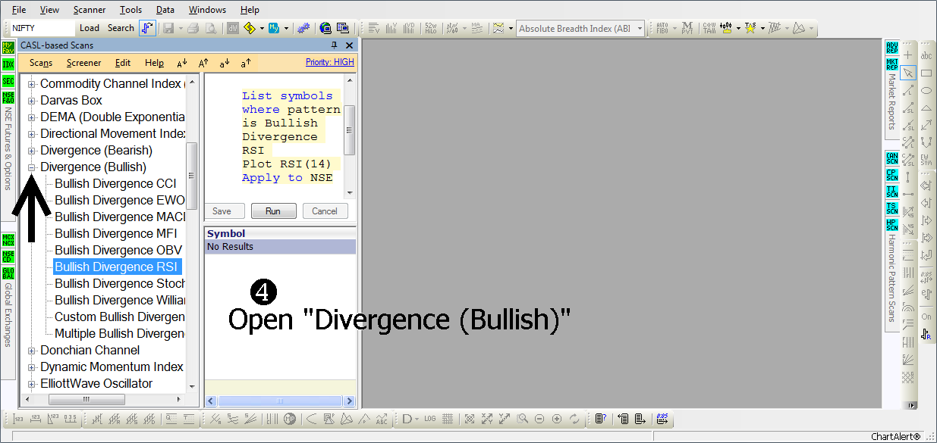Select the arrow pointer tool
937x443 pixels.
pos(908,73)
